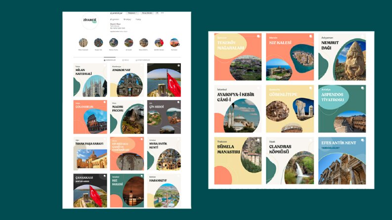Image resolution: width=392 pixels, height=220 pixels.
Task: Open the Kız Kulesi story highlight
Action: [174, 42]
